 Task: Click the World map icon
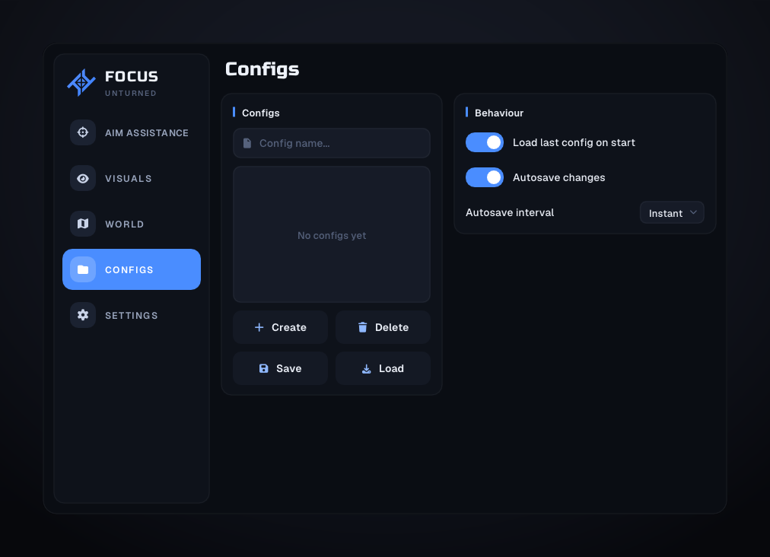(83, 224)
